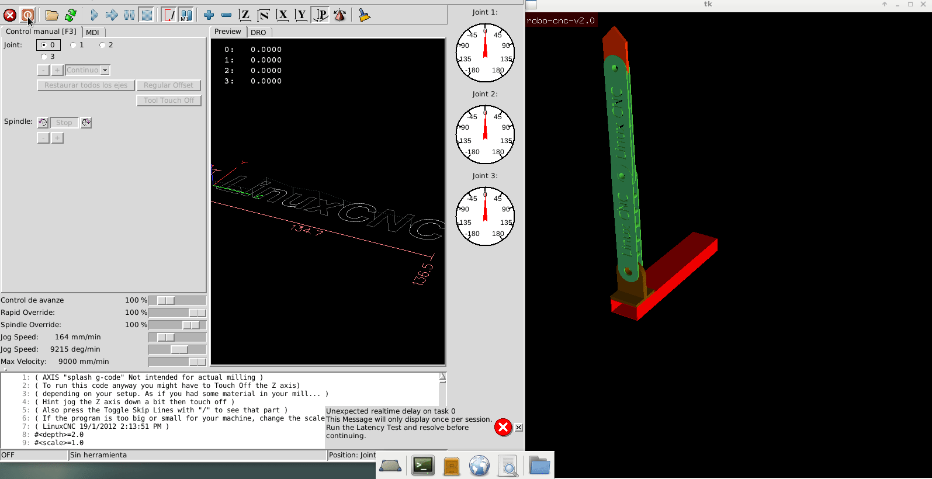The height and width of the screenshot is (479, 932).
Task: Toggle the red Emergency Stop button
Action: tap(10, 15)
